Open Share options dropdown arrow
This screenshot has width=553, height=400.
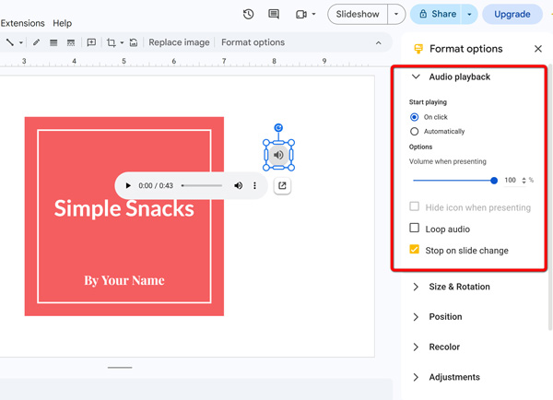[469, 14]
